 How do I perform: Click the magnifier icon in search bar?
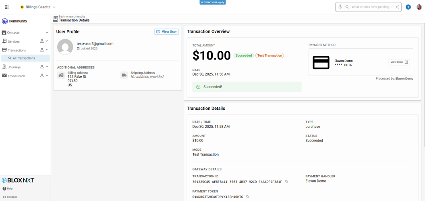pos(347,7)
